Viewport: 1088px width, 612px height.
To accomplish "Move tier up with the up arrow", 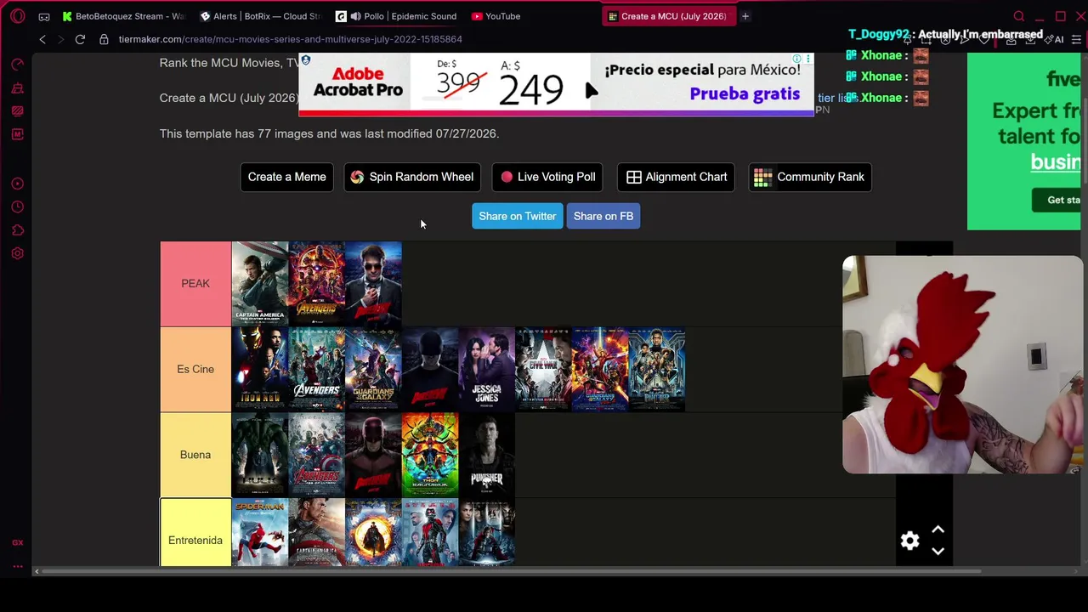I will (938, 530).
